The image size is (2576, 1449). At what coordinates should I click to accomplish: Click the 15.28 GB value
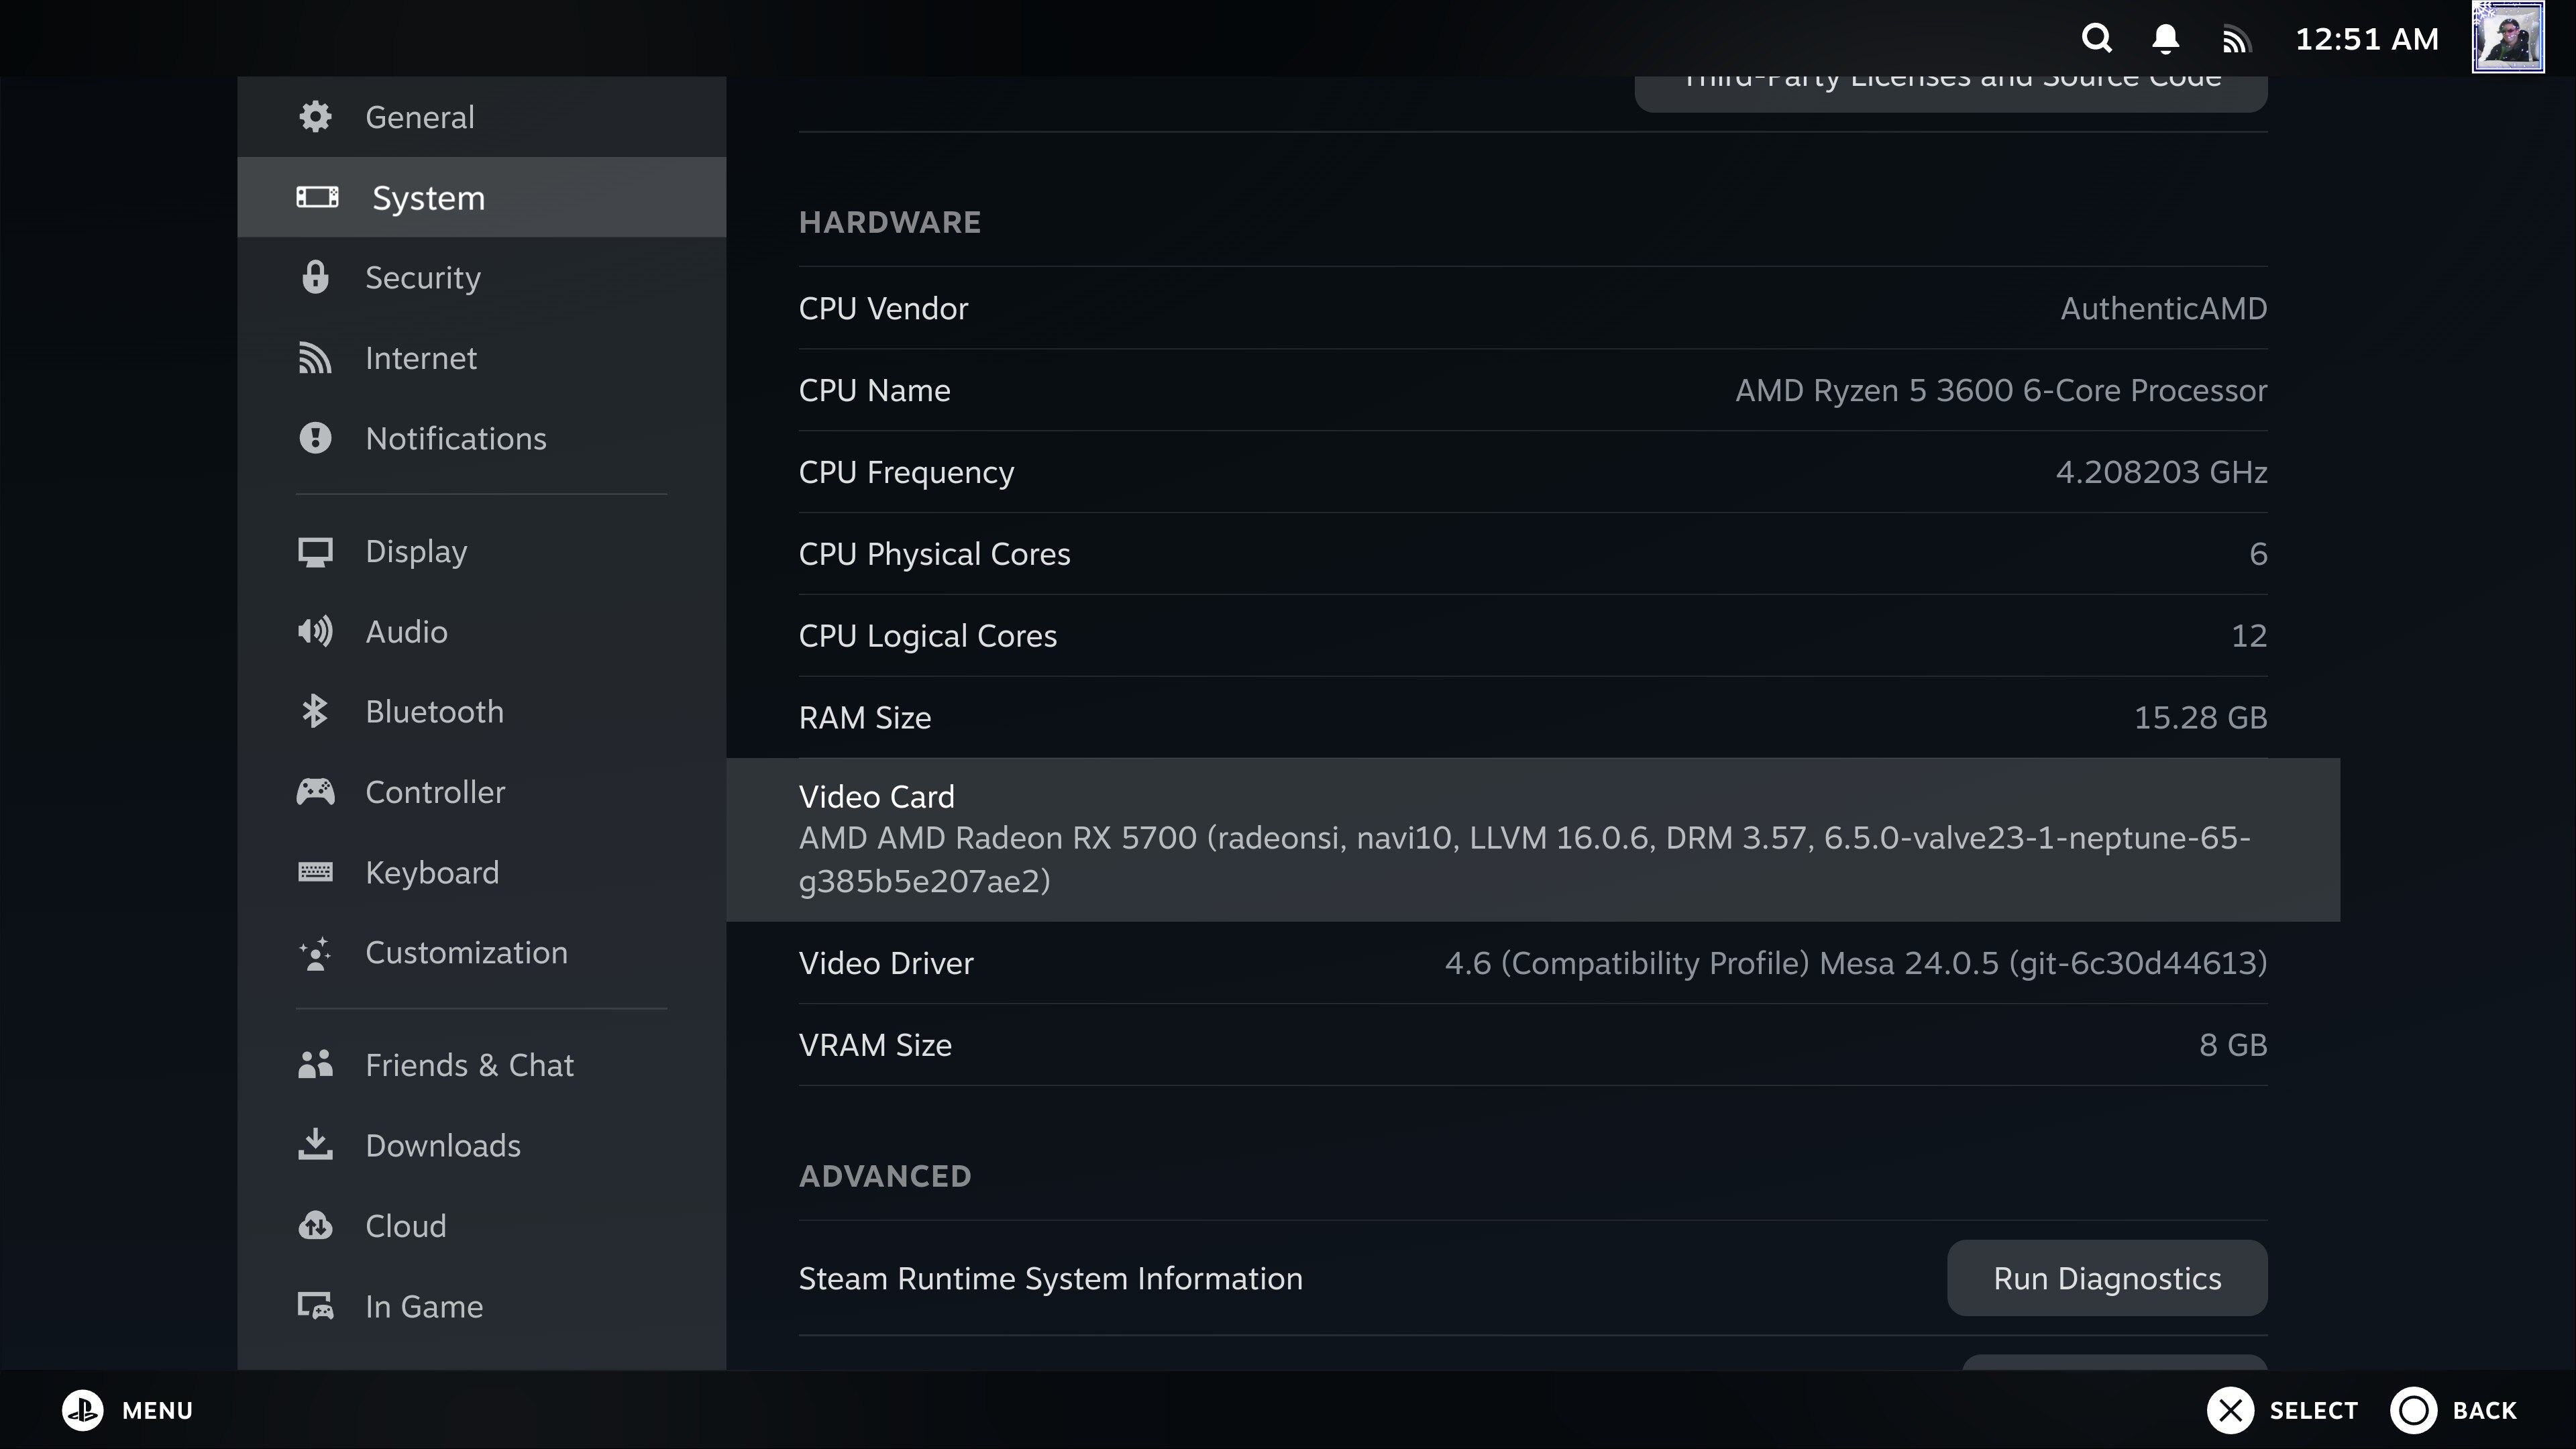pos(2200,718)
